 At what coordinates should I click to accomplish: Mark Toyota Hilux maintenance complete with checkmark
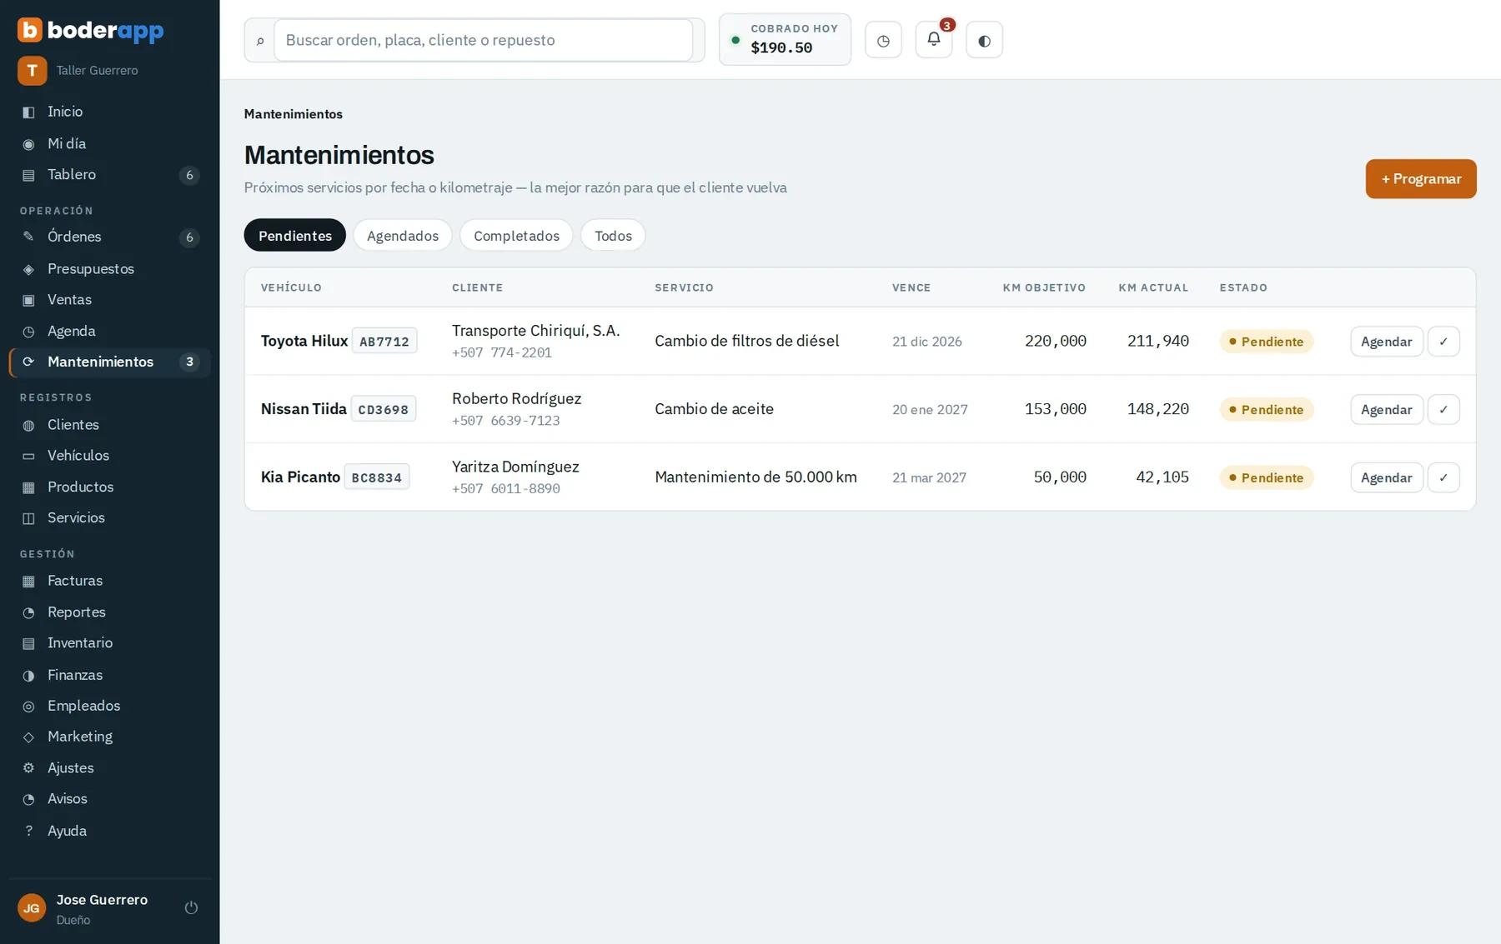click(1443, 342)
